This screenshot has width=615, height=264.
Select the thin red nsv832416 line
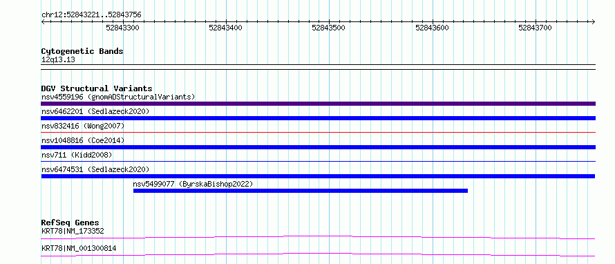pos(318,132)
